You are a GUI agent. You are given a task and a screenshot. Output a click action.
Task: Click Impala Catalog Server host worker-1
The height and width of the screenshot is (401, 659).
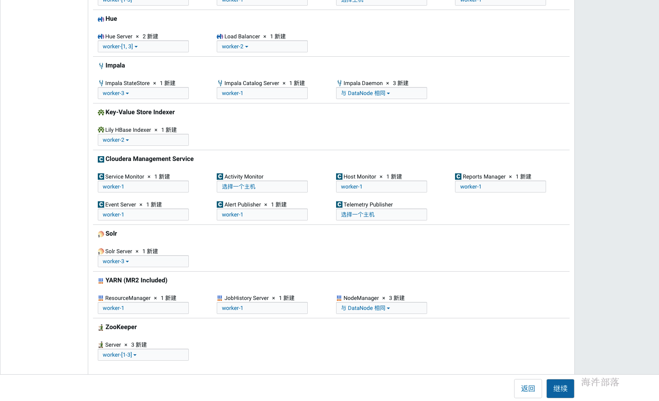tap(262, 93)
